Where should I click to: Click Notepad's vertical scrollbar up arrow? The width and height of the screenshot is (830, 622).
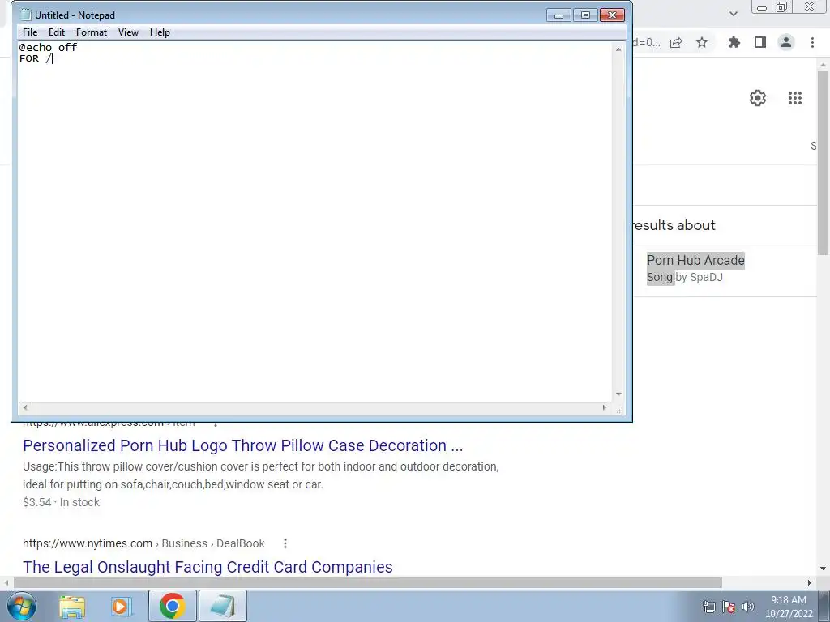click(618, 49)
